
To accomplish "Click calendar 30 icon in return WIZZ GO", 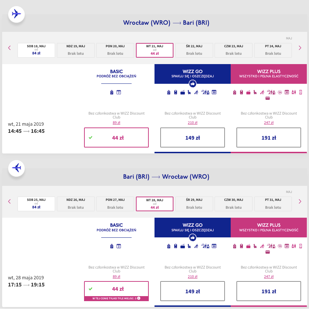I will pos(214,246).
